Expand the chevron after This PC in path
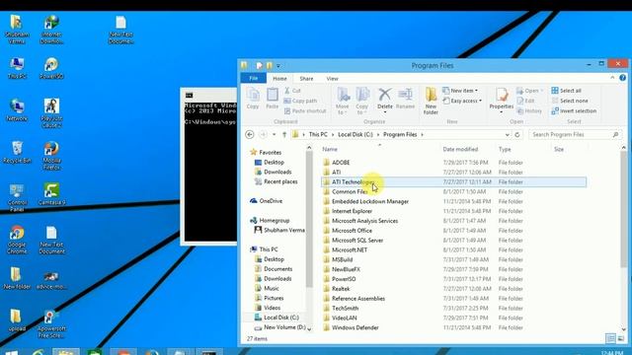The width and height of the screenshot is (632, 355). 334,134
